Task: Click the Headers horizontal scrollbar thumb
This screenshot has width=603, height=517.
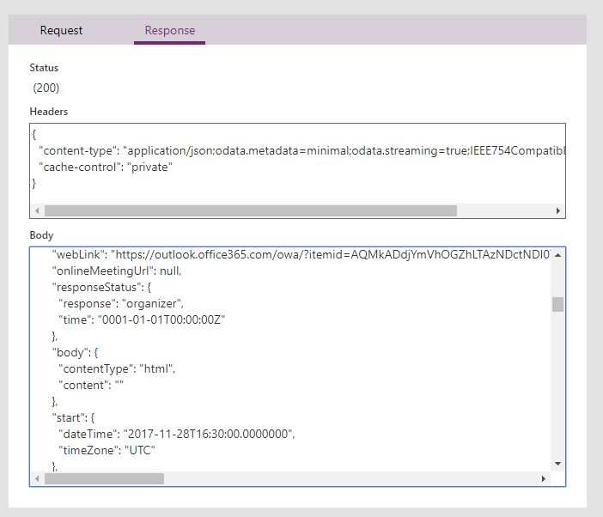Action: coord(250,210)
